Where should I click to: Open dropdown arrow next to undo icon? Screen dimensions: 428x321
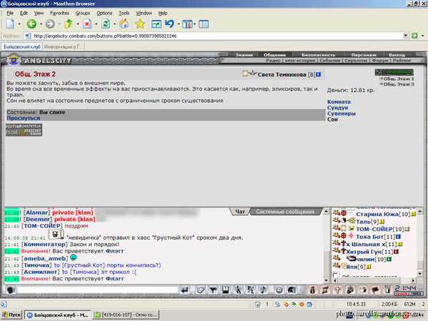tap(178, 24)
